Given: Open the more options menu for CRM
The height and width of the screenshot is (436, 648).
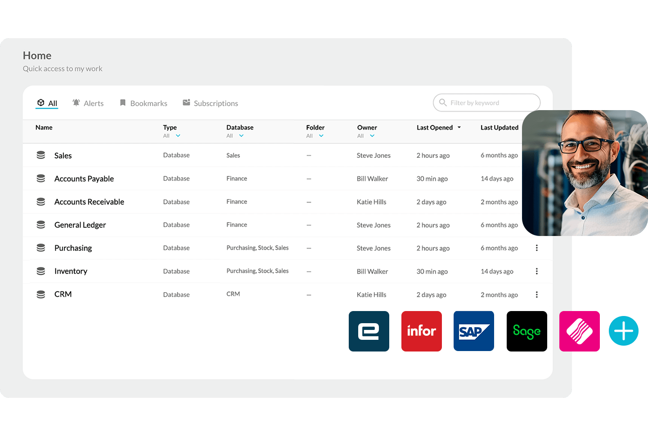Looking at the screenshot, I should pos(537,295).
